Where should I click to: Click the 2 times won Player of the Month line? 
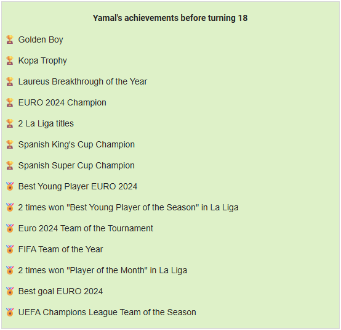[x=103, y=270]
